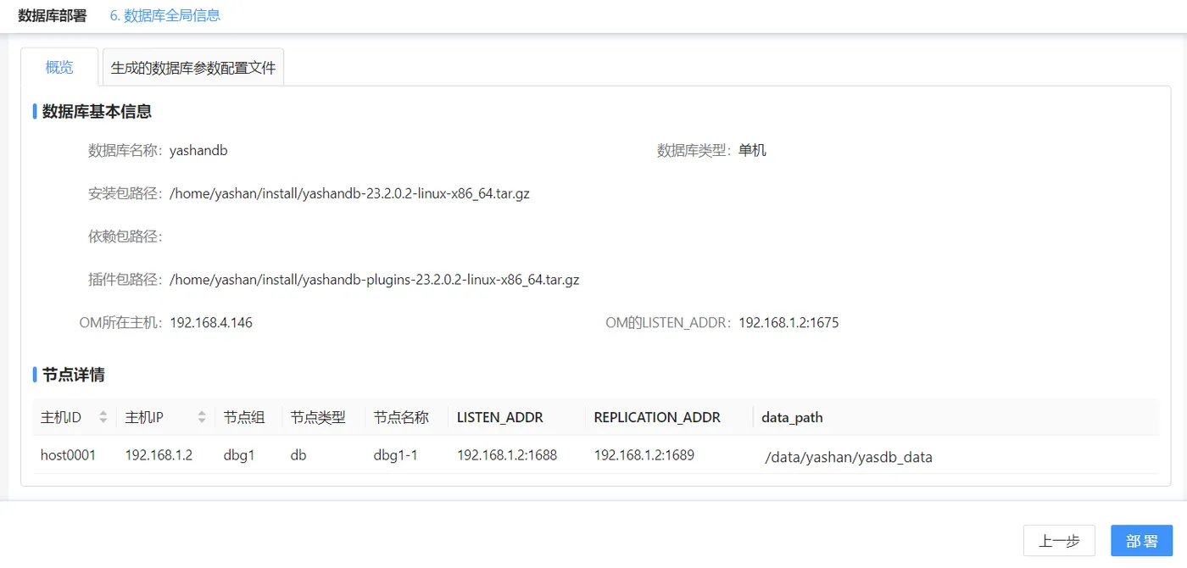Sort nodes descending by 主机IP
Viewport: 1187px width, 568px height.
coord(201,421)
